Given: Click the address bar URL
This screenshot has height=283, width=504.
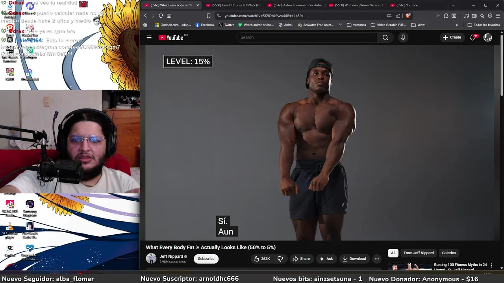Looking at the screenshot, I should coord(264,16).
